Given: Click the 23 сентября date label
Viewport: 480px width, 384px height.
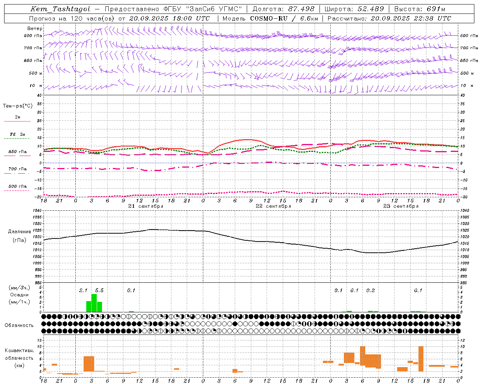Looking at the screenshot, I should 400,206.
